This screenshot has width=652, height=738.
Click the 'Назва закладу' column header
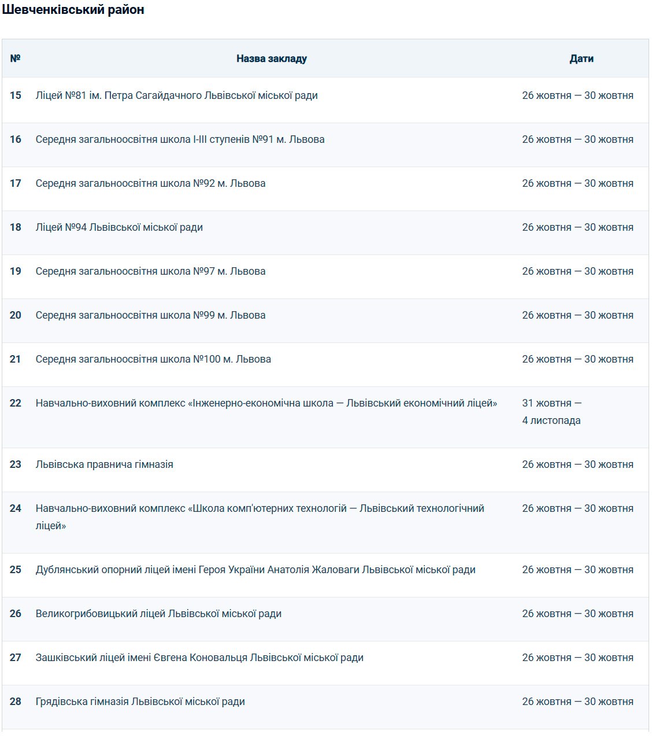pos(272,58)
